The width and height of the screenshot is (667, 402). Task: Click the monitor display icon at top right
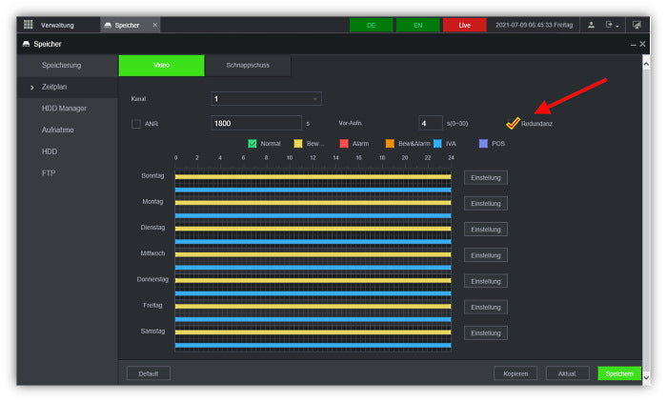pos(637,25)
